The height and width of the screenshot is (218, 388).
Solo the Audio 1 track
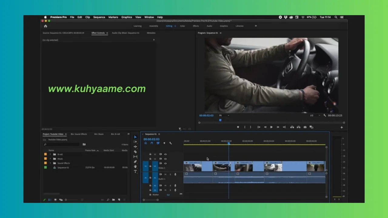(170, 174)
